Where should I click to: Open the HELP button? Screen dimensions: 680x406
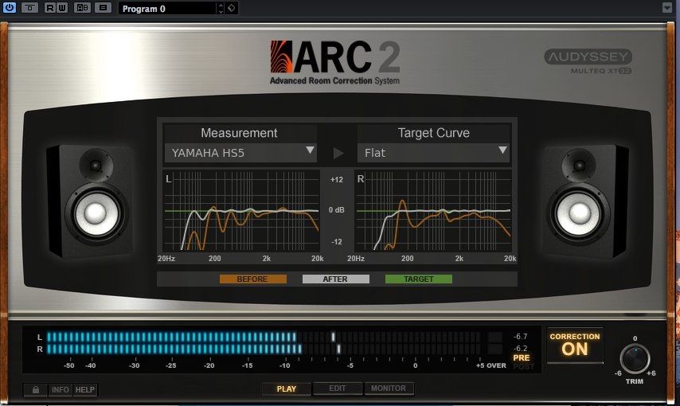[x=85, y=390]
